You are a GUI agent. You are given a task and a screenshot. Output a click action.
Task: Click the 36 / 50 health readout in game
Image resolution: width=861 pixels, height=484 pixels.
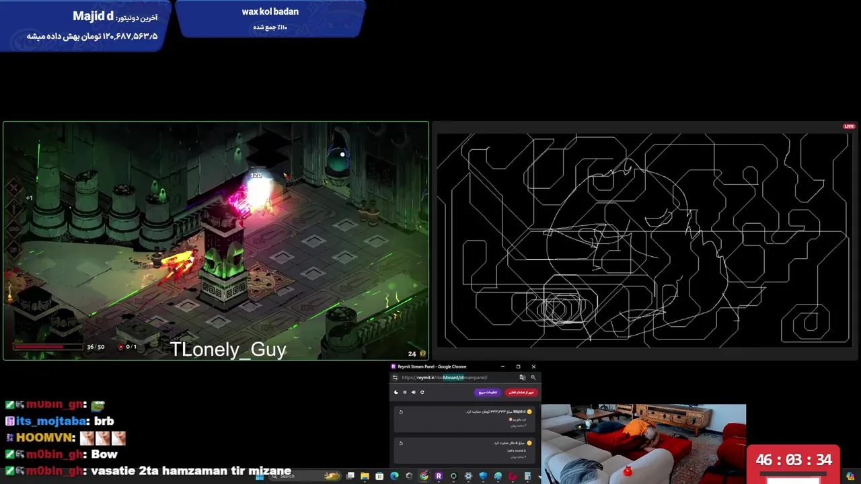point(96,347)
